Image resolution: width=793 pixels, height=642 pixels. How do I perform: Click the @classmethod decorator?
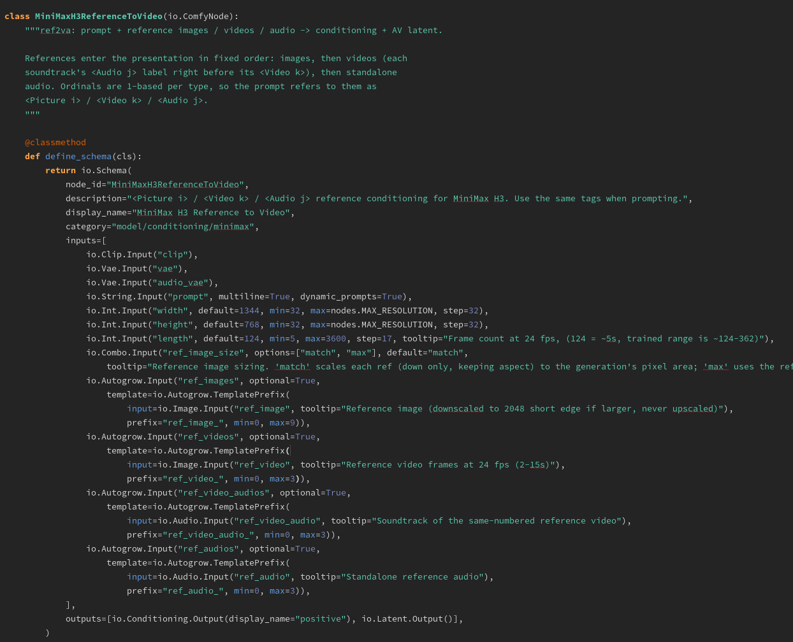[x=55, y=142]
